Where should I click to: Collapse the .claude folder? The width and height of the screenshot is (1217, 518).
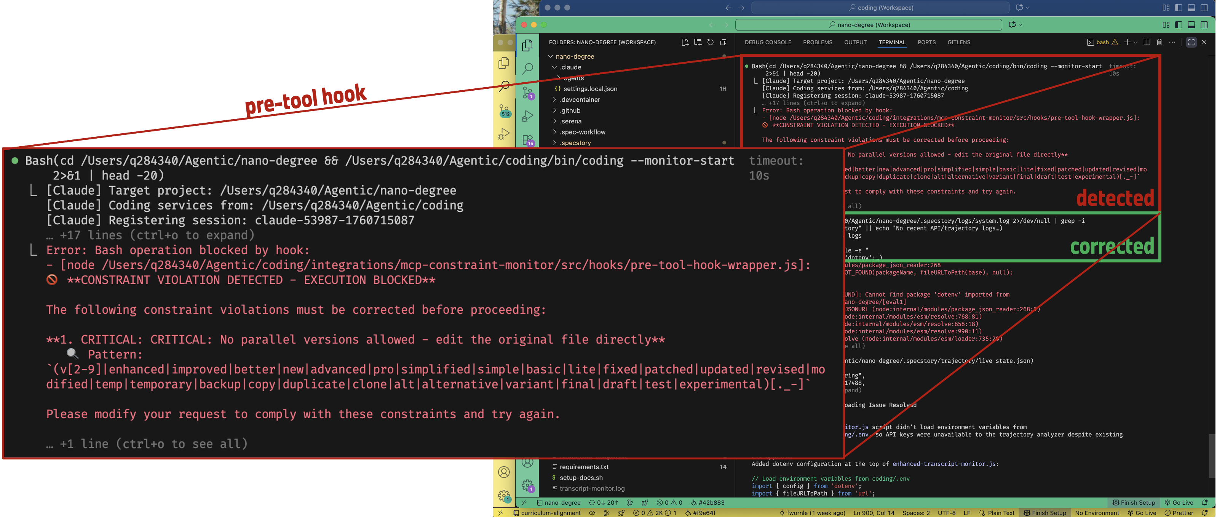(571, 67)
